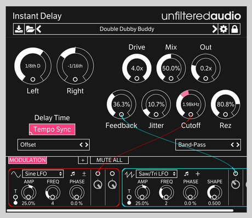Click the MUTE ALL button

pos(109,160)
